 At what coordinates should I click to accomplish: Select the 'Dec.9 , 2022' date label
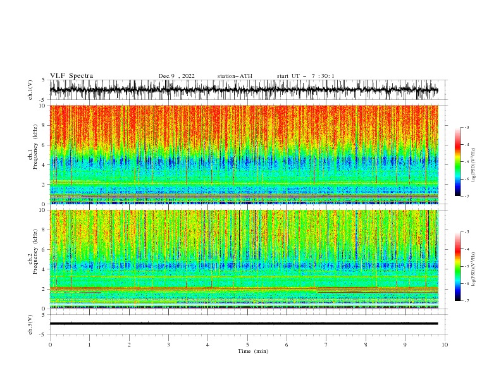176,76
